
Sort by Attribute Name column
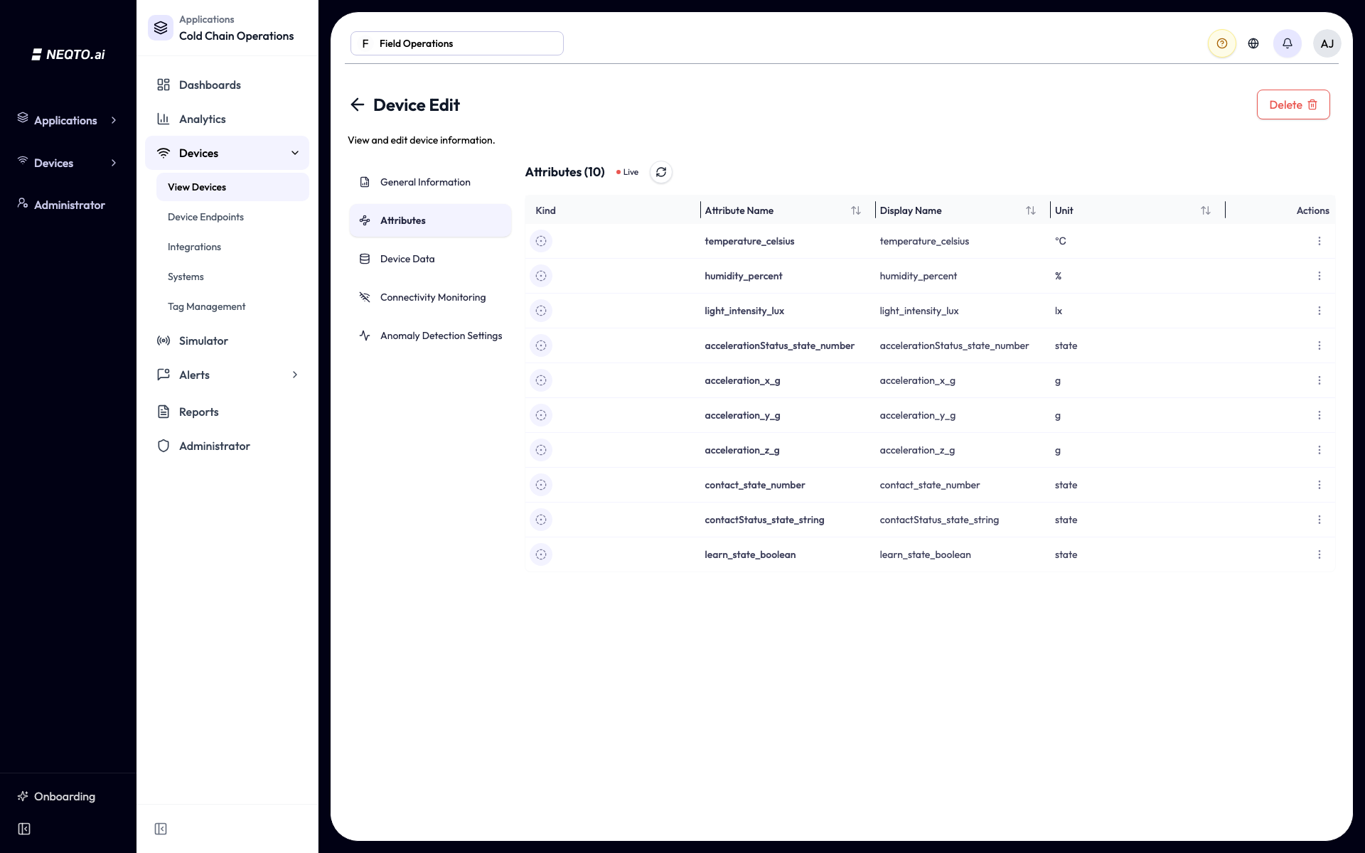coord(856,210)
